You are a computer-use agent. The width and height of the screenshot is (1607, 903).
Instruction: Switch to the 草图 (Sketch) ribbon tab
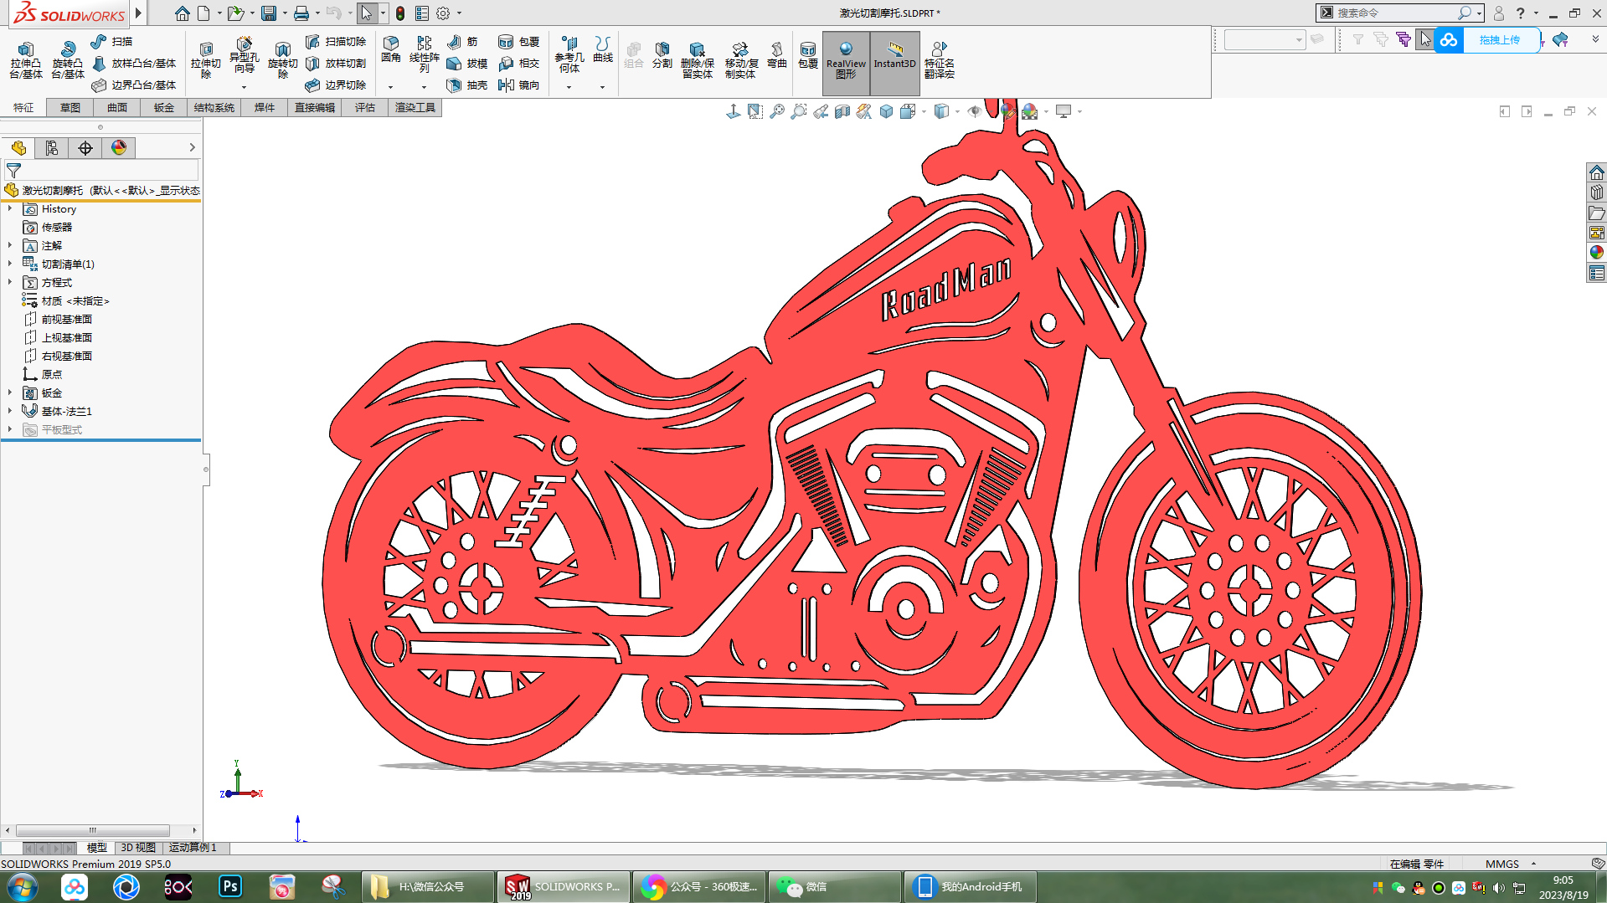70,107
